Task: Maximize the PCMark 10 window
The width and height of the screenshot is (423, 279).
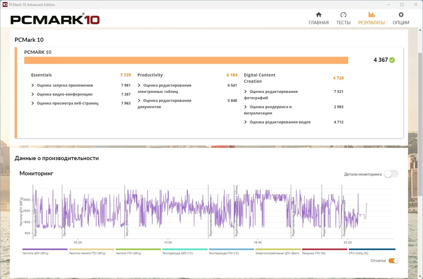Action: pyautogui.click(x=402, y=5)
